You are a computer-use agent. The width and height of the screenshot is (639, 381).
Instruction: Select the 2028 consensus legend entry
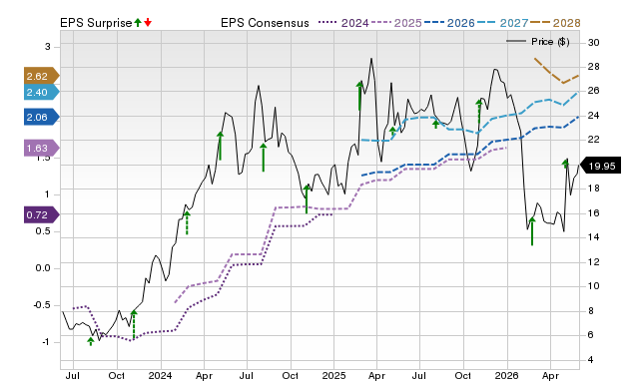pyautogui.click(x=555, y=23)
